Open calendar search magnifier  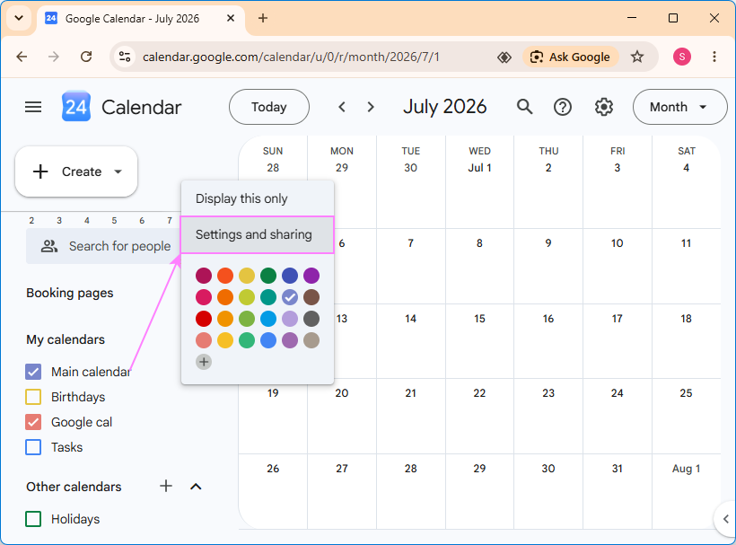[525, 107]
